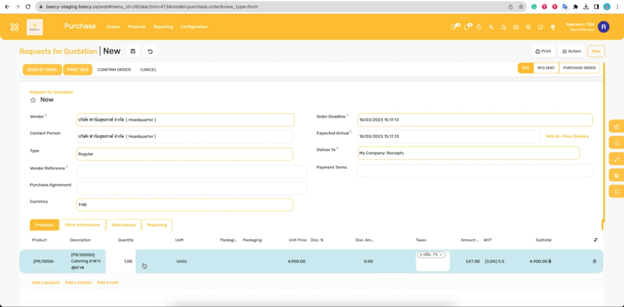Viewport: 624px width, 307px height.
Task: Open the Currency dropdown showing THB
Action: pos(184,205)
